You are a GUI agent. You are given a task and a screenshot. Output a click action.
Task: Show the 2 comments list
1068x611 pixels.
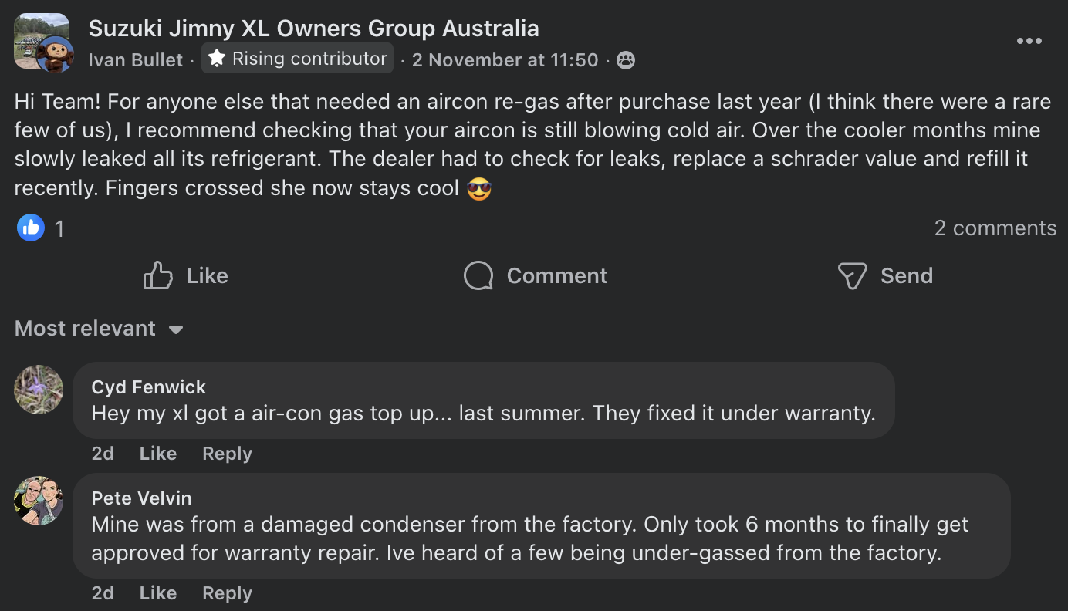point(995,228)
